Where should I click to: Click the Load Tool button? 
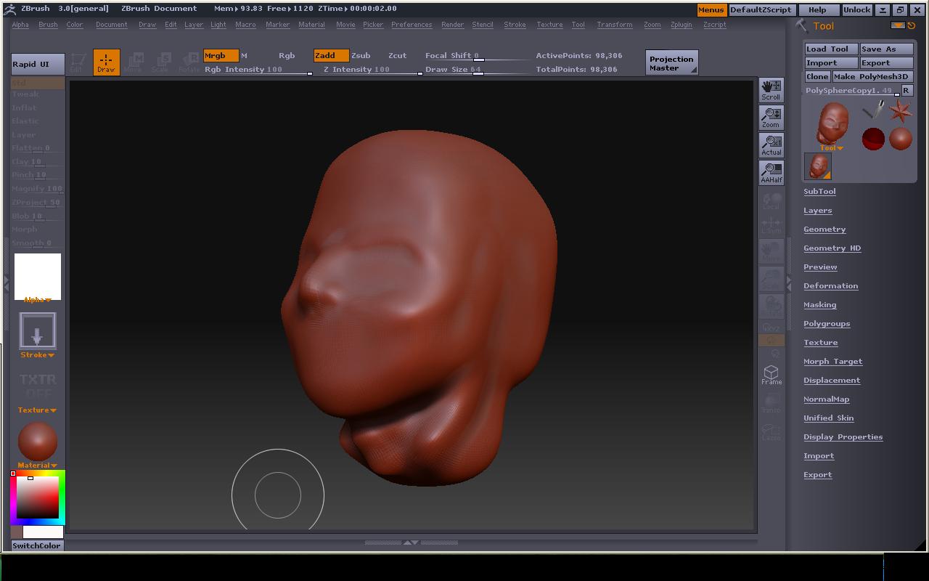click(x=831, y=49)
